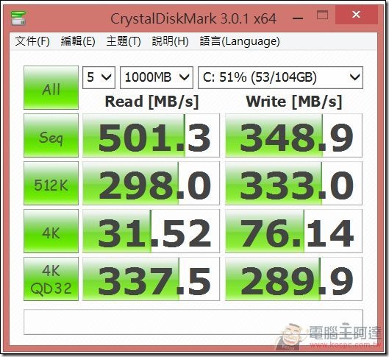Click the Write [MB/s] column header
This screenshot has width=389, height=357.
point(294,102)
